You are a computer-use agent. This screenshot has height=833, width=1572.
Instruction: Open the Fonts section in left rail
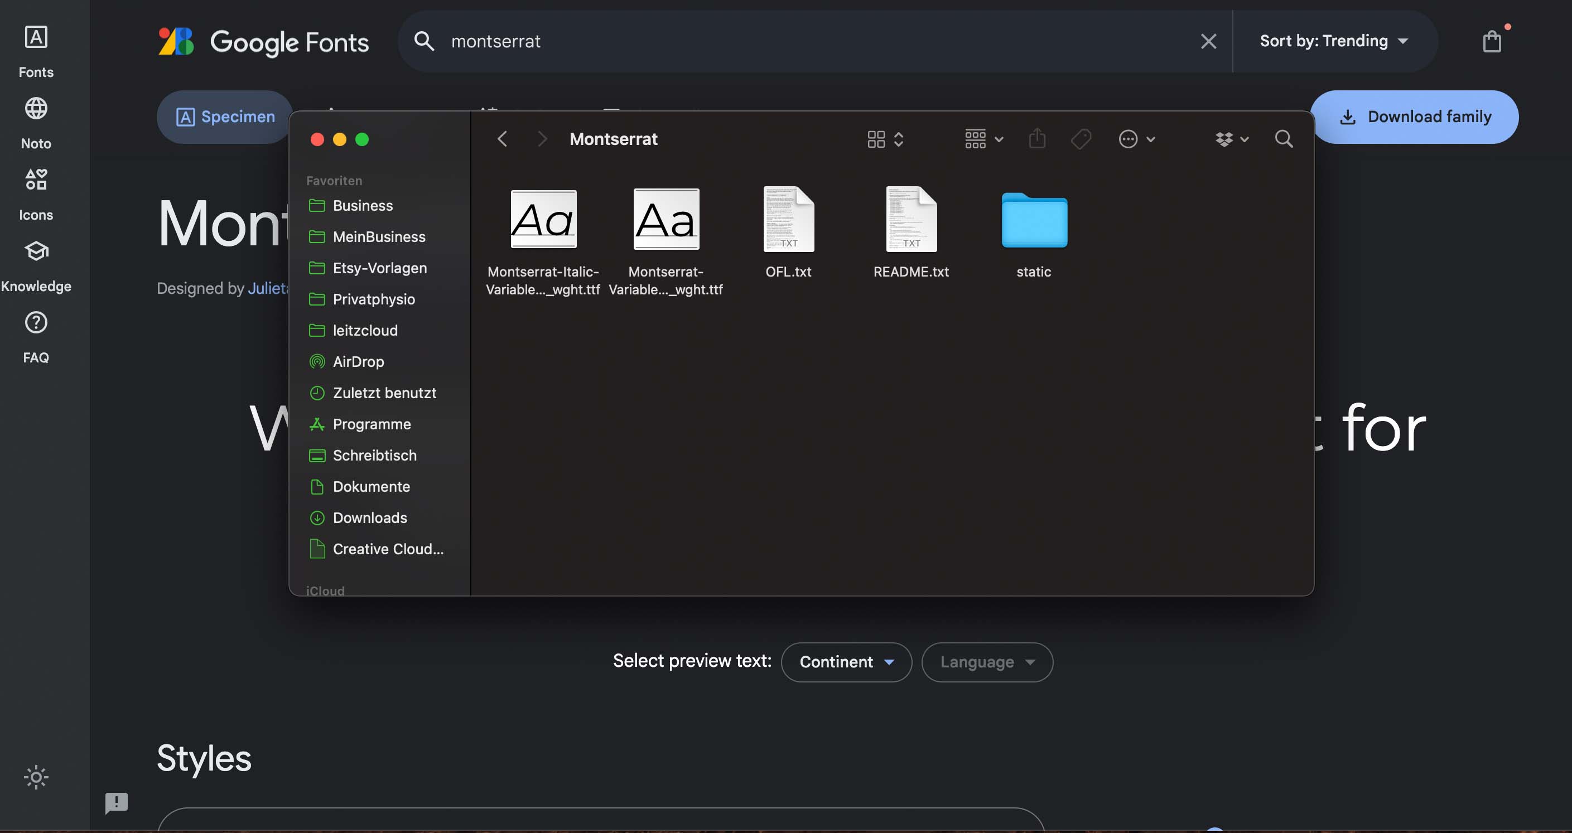tap(36, 51)
